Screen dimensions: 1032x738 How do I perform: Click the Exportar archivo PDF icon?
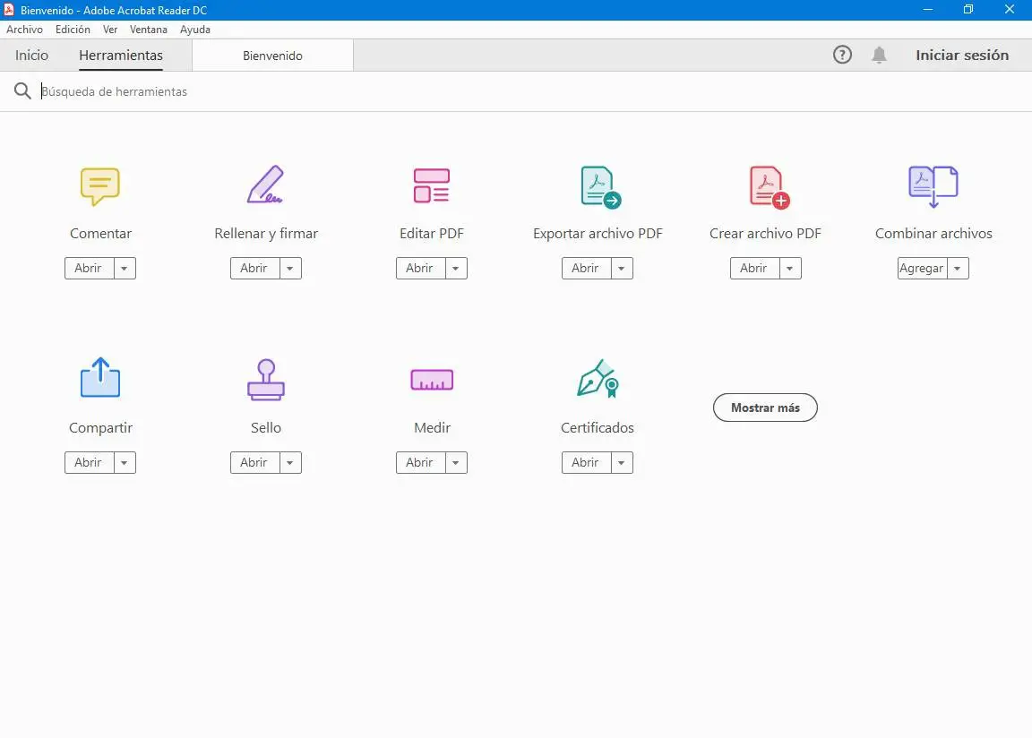coord(600,187)
